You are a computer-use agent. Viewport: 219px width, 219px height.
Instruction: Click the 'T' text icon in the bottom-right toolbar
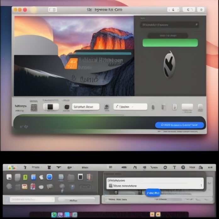[x=174, y=167]
